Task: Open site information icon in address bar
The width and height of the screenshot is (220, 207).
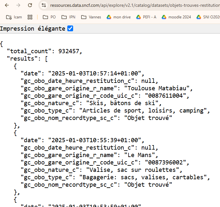Action: click(44, 5)
